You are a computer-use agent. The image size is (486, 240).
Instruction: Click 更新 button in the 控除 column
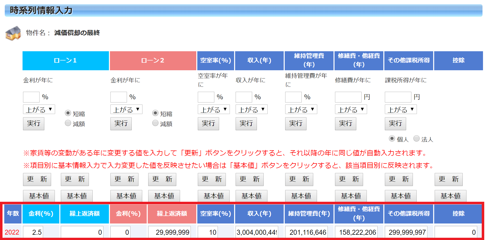(x=448, y=179)
